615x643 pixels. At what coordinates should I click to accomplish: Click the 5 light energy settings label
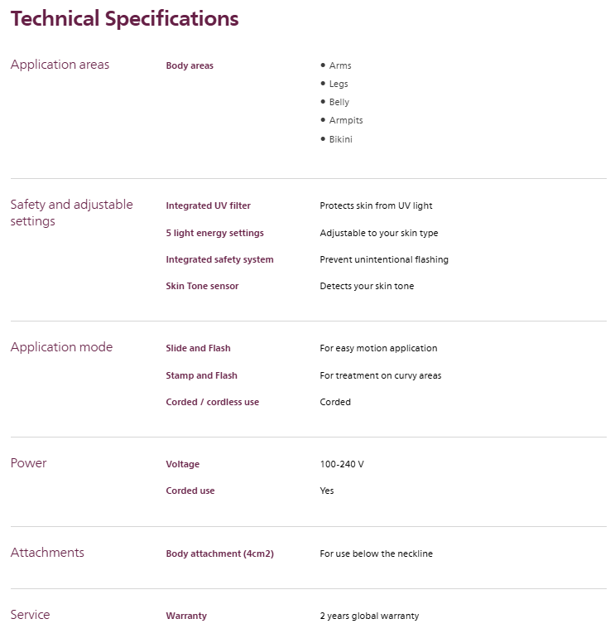coord(214,233)
